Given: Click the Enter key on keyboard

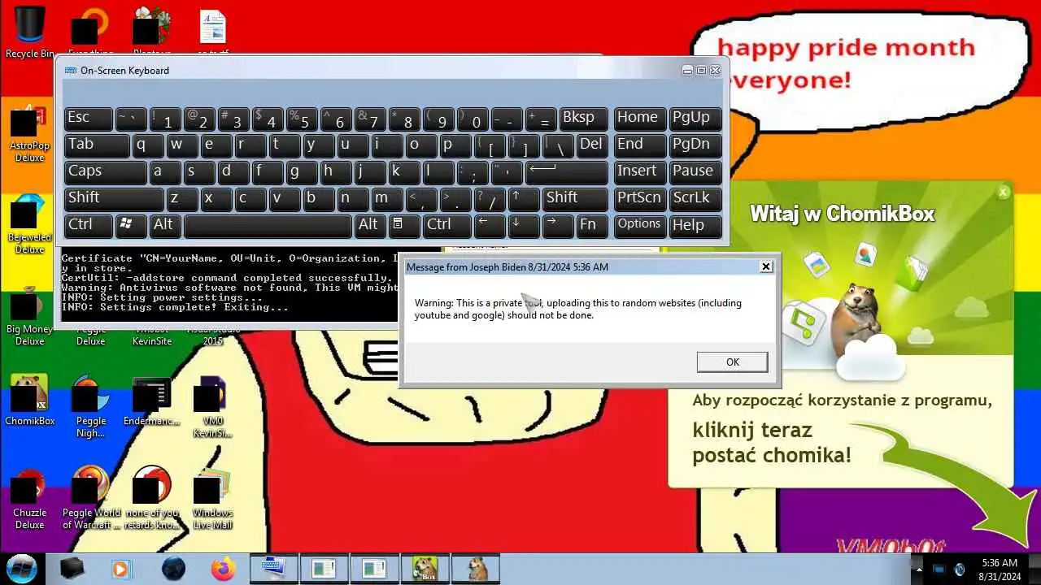Looking at the screenshot, I should coord(567,171).
